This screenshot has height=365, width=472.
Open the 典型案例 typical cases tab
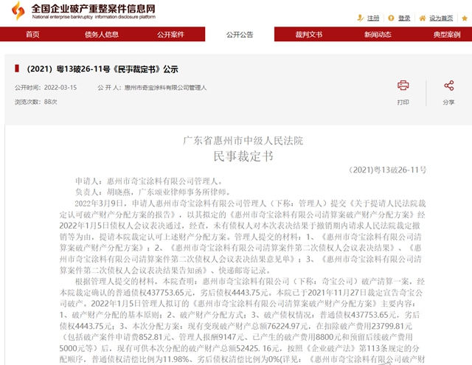(x=447, y=35)
